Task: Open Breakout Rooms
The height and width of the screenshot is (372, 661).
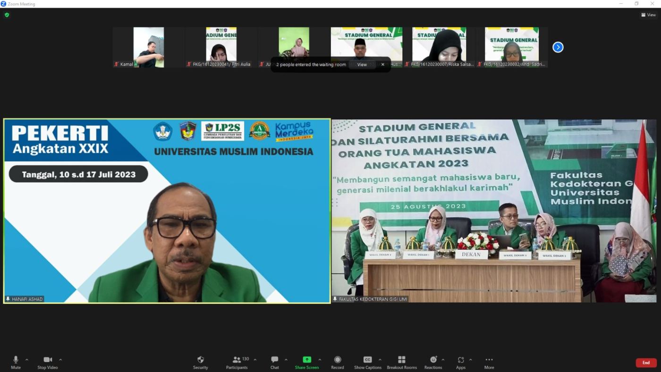Action: tap(402, 363)
